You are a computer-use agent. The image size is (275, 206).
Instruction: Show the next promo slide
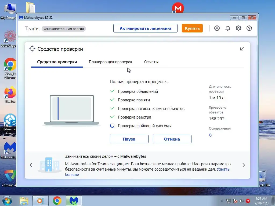point(244,165)
